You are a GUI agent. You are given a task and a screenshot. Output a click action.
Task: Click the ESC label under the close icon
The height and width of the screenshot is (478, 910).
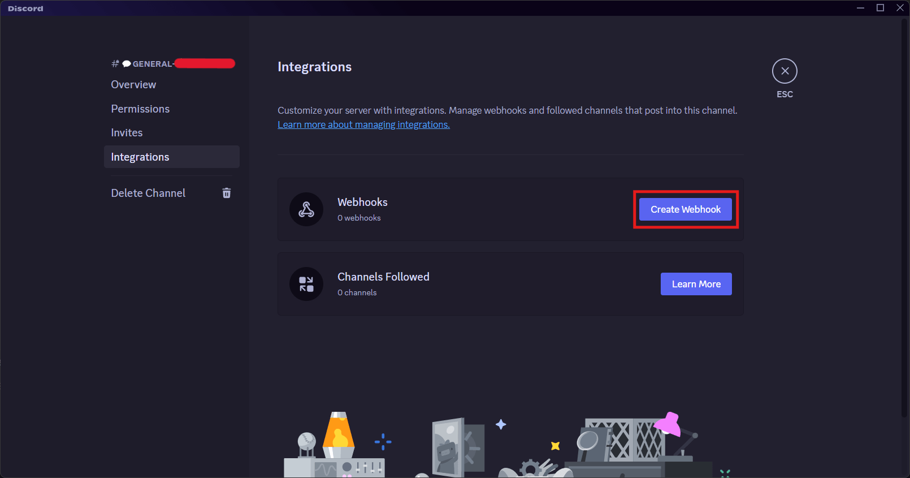785,94
